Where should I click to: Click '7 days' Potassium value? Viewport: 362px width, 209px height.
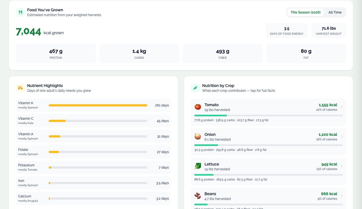click(164, 167)
